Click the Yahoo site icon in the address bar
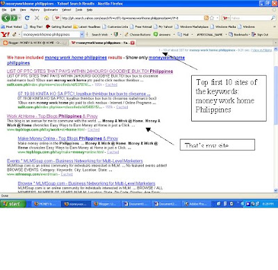Image resolution: width=278 pixels, height=270 pixels. (x=57, y=18)
